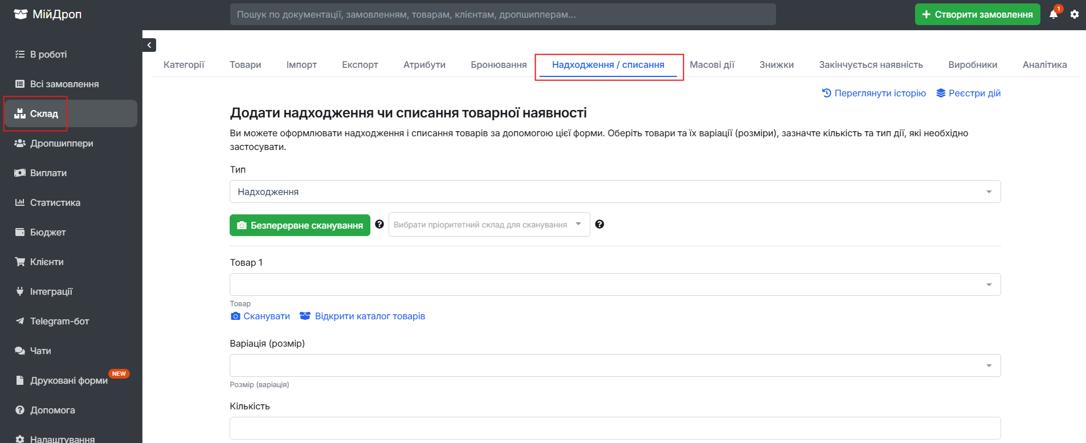
Task: Click the Безперервне сканування button
Action: pos(300,225)
